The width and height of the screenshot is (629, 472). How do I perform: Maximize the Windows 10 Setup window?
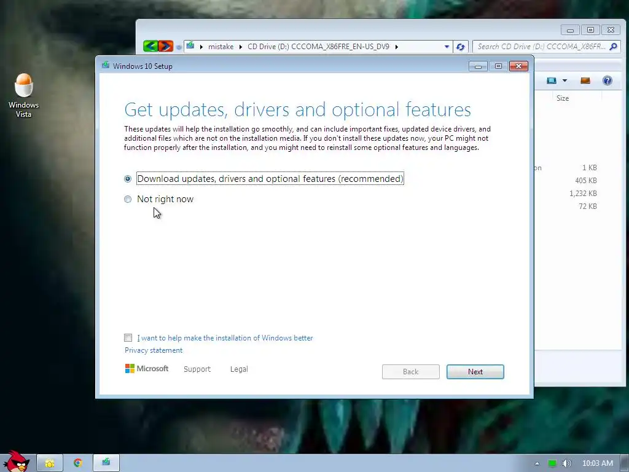pyautogui.click(x=498, y=66)
